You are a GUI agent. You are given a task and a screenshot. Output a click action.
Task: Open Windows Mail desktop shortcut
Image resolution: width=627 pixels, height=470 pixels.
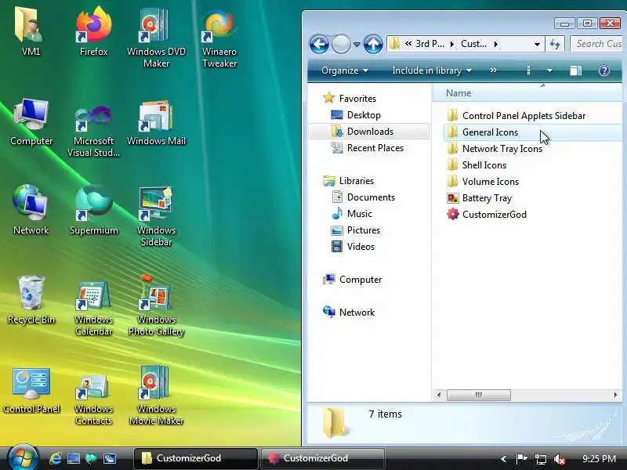[156, 122]
